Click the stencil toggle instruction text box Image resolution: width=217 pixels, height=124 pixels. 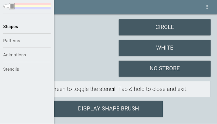tap(132, 89)
